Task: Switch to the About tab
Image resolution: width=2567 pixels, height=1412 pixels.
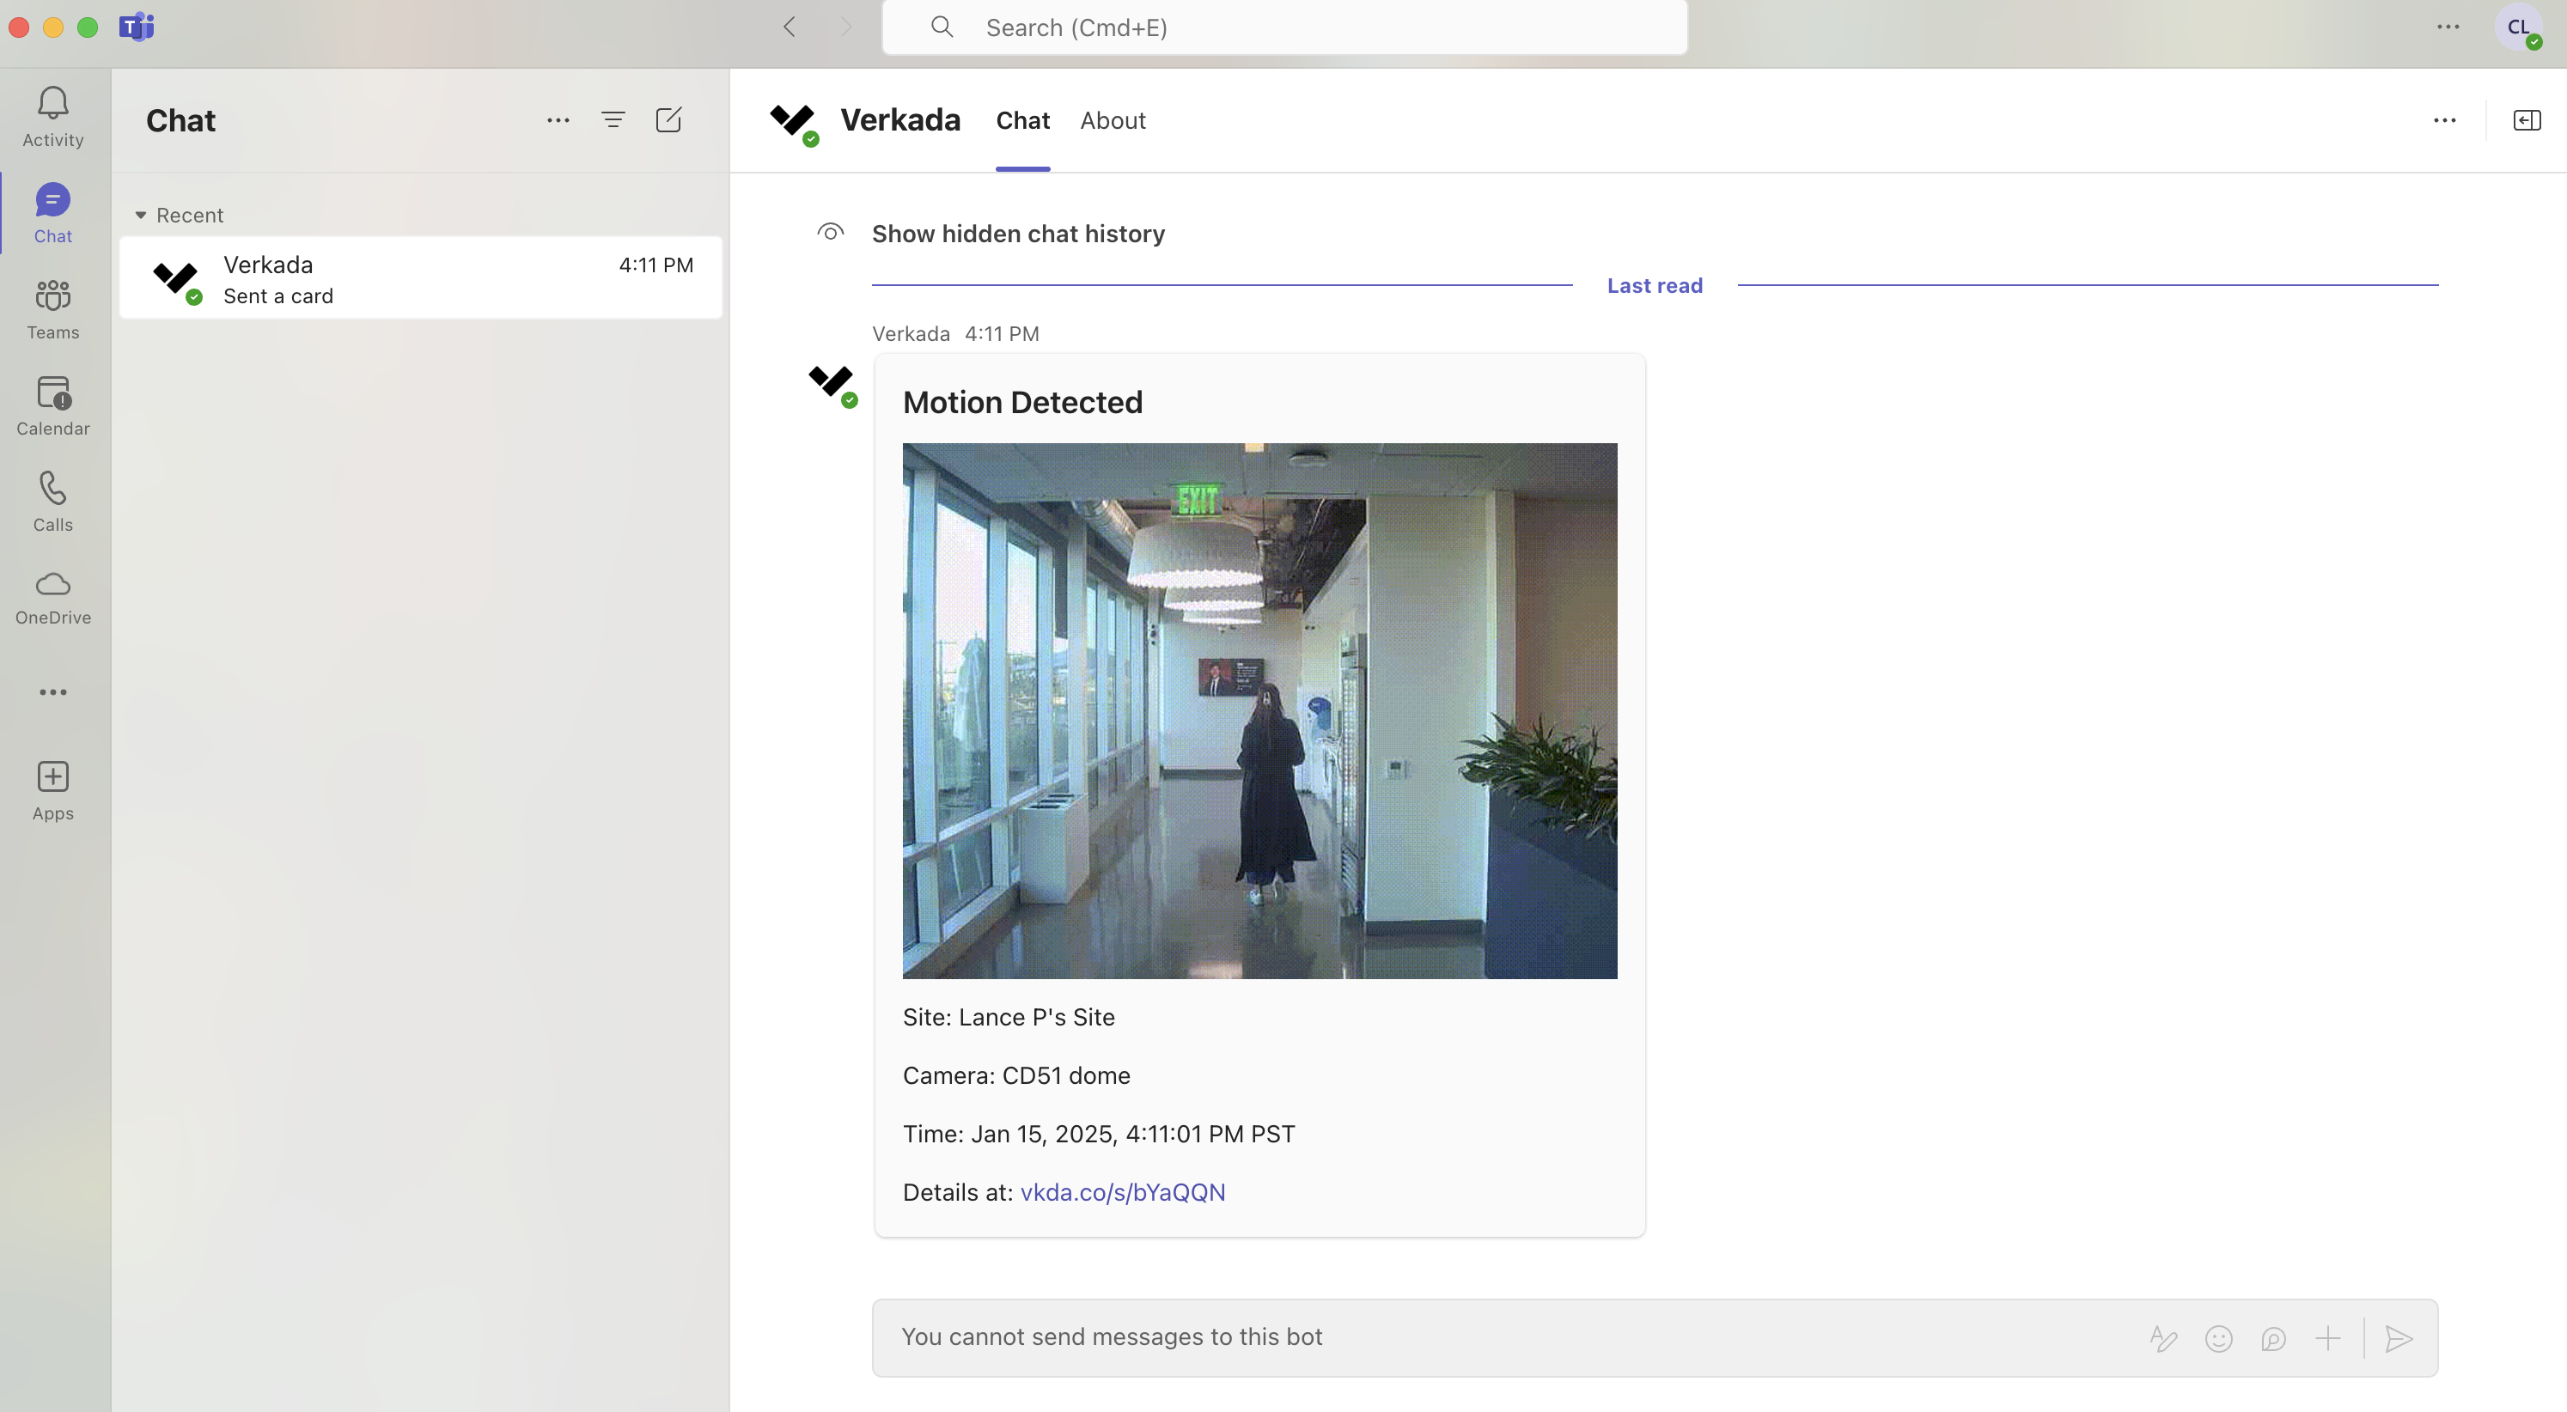Action: pyautogui.click(x=1113, y=120)
